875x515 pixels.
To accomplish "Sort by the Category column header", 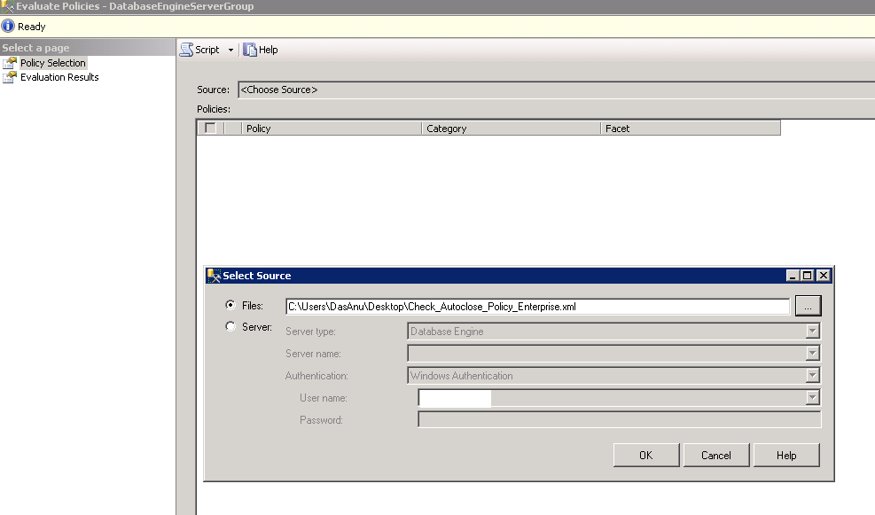I will pyautogui.click(x=510, y=129).
